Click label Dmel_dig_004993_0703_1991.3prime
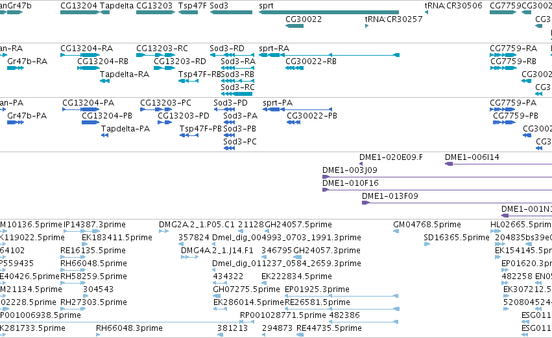The image size is (552, 338). [x=287, y=238]
